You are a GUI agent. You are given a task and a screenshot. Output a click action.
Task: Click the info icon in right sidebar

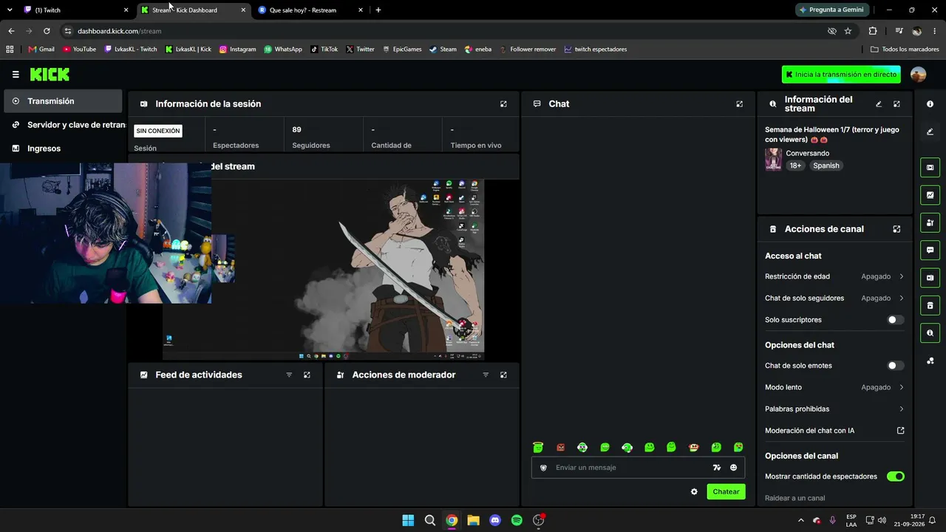[x=930, y=104]
